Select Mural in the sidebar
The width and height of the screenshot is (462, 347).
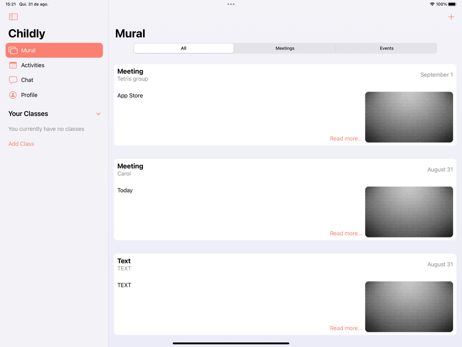point(54,50)
